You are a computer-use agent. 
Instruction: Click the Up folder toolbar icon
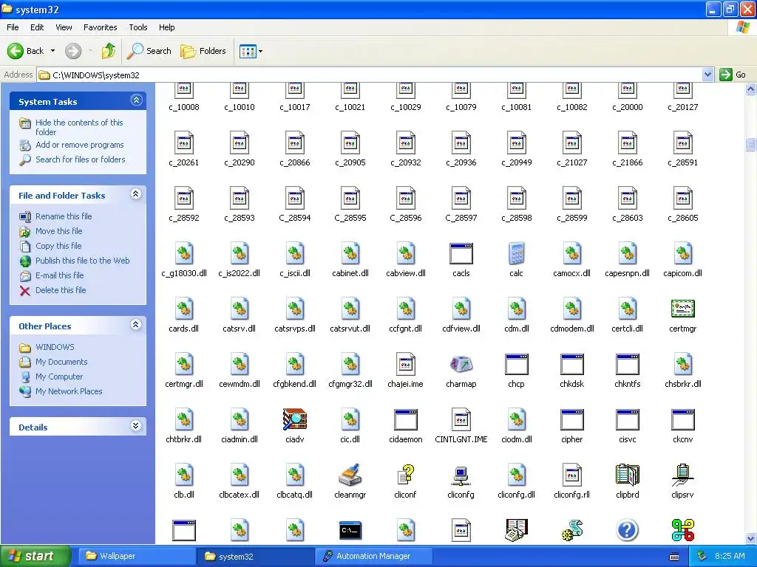[x=109, y=51]
